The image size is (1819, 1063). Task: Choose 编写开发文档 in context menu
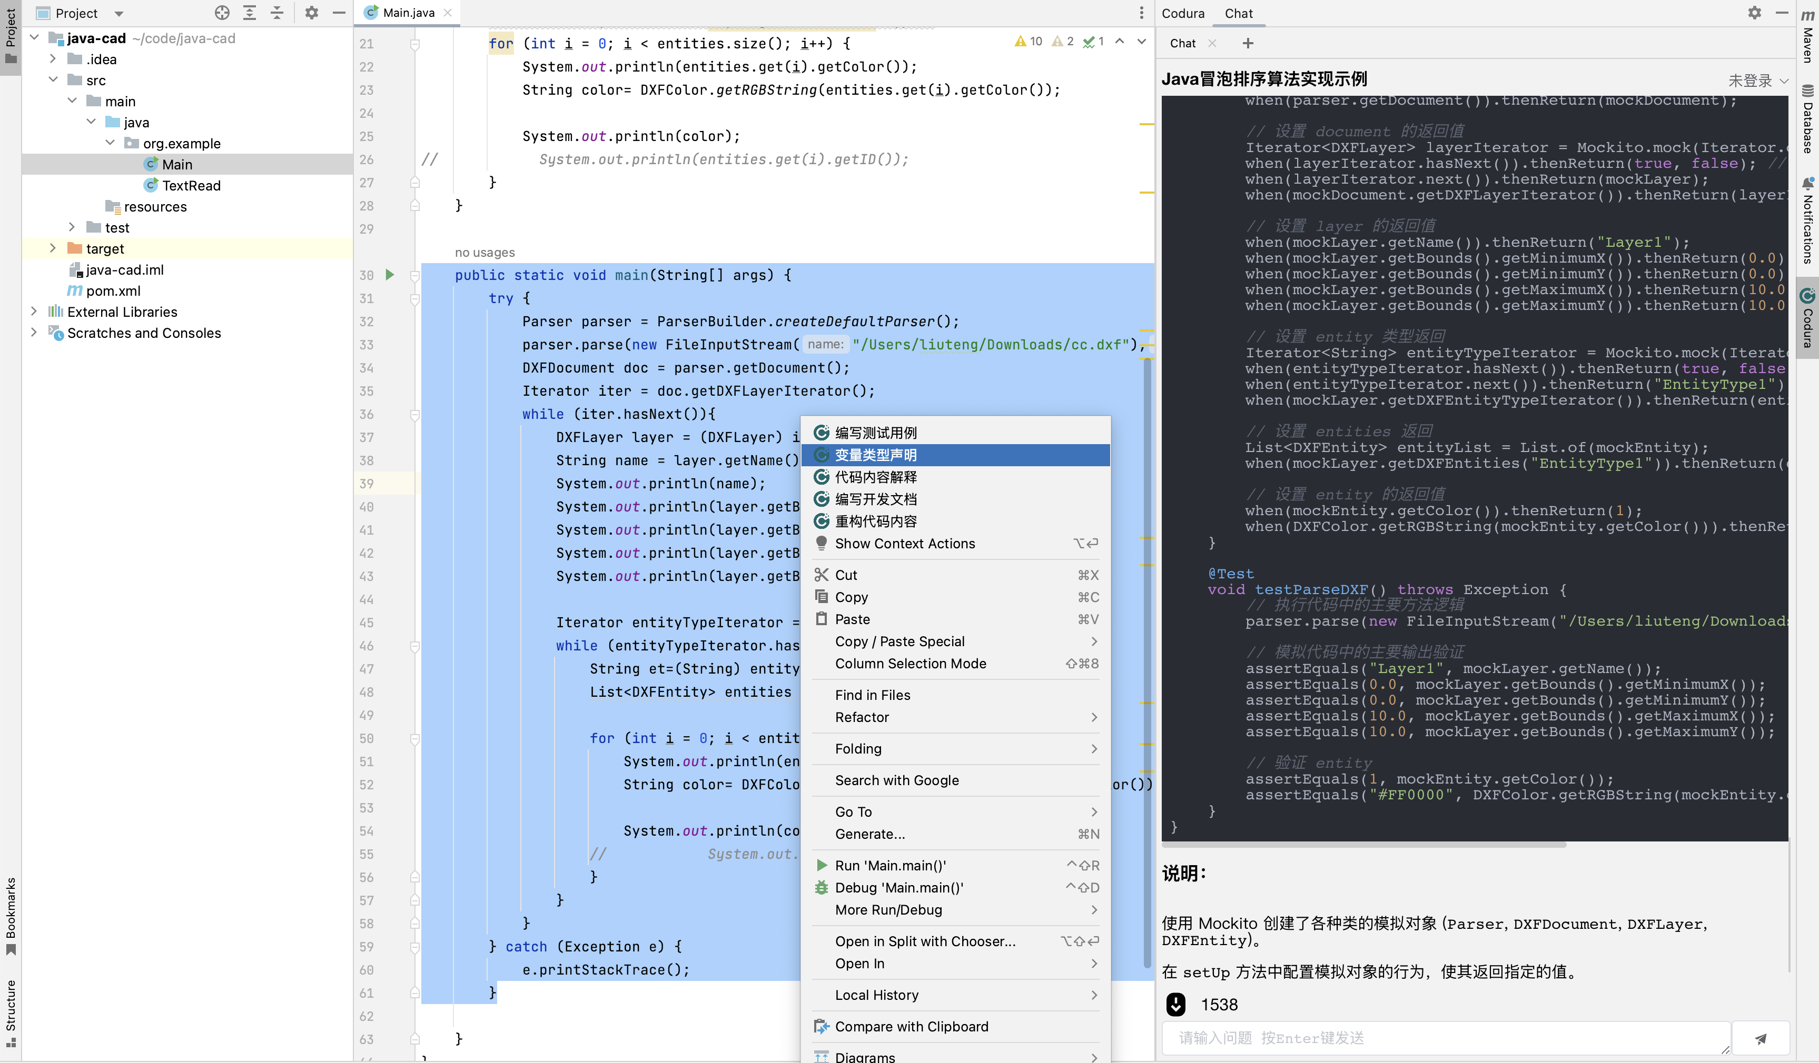pyautogui.click(x=956, y=499)
